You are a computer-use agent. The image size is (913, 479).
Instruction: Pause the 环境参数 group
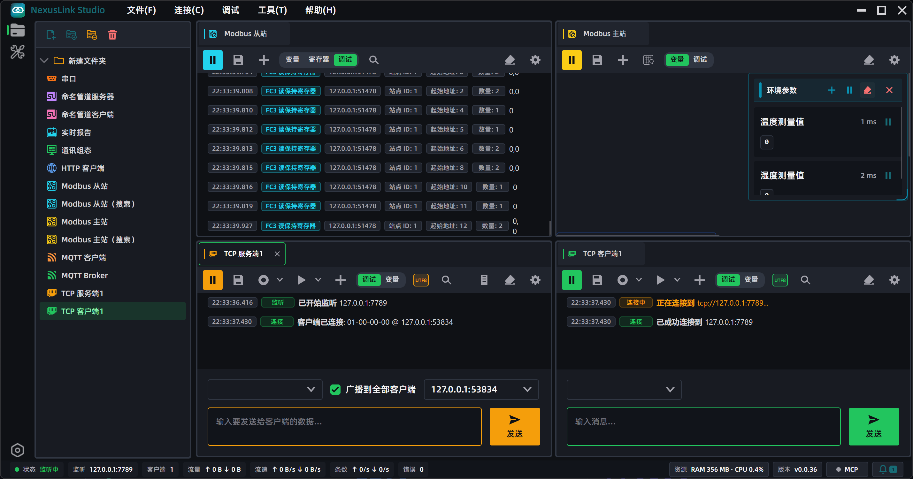pos(849,90)
